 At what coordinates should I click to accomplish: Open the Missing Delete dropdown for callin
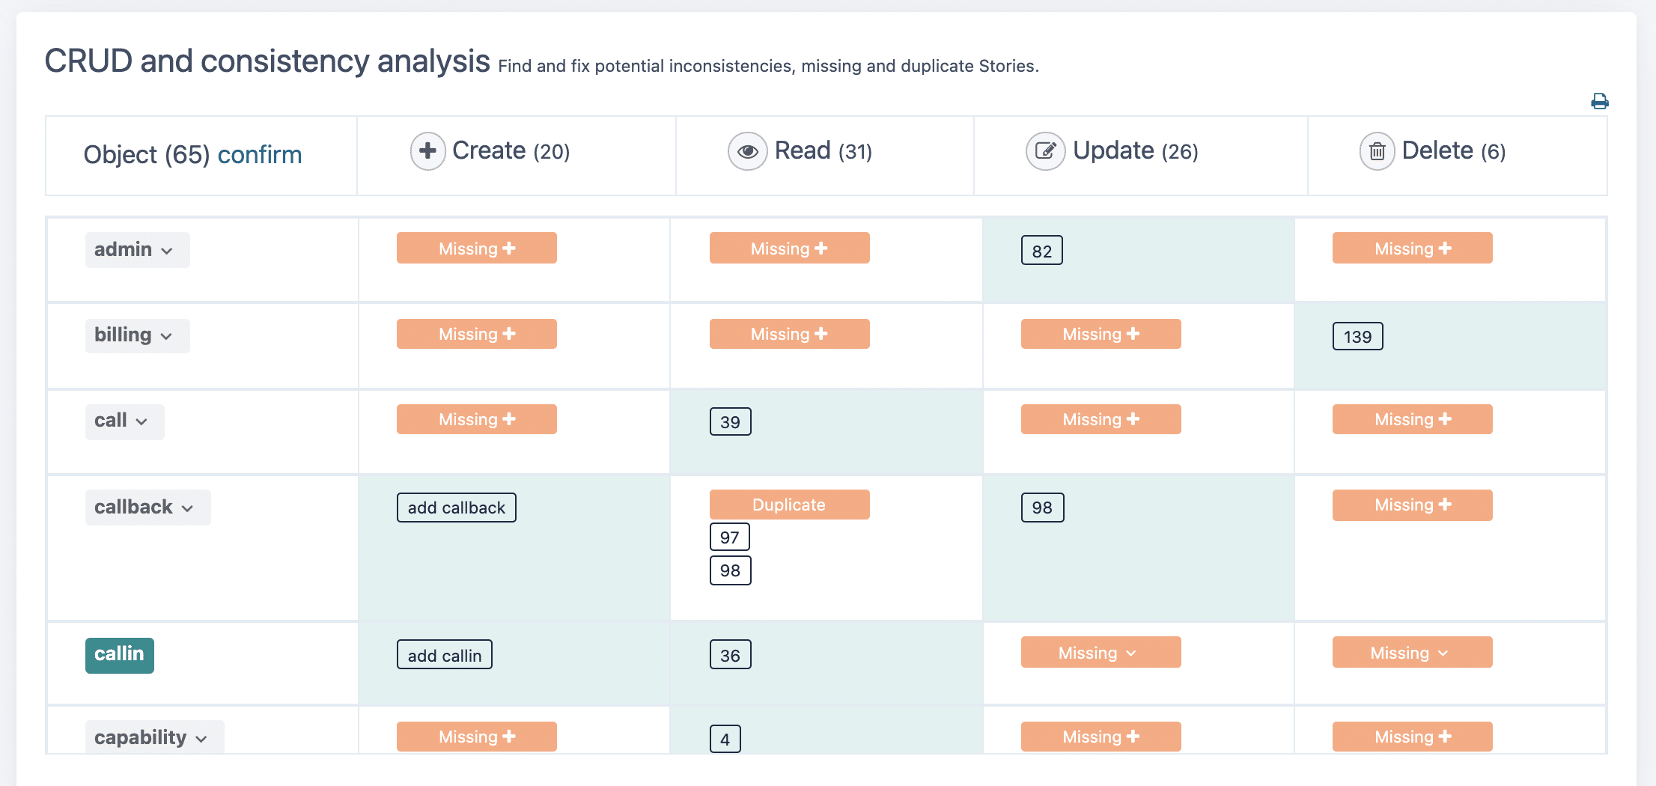pos(1412,653)
